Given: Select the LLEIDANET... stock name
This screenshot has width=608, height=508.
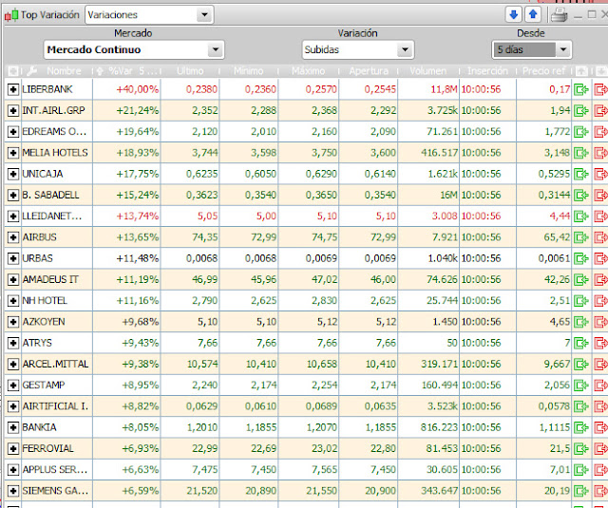Looking at the screenshot, I should [52, 216].
